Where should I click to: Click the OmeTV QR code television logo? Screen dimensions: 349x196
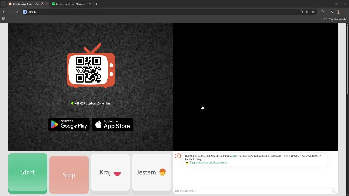pos(91,66)
